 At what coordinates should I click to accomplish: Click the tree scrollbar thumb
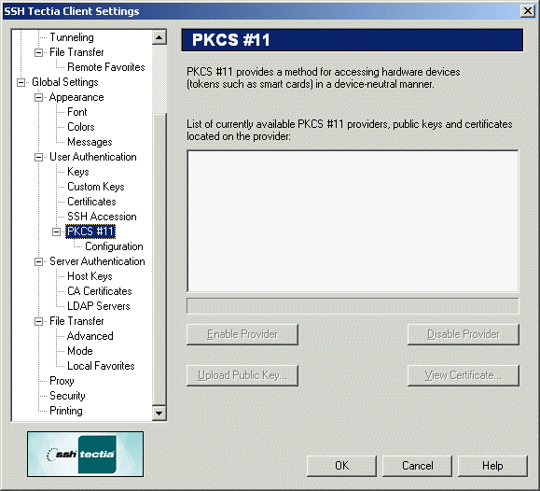[159, 259]
